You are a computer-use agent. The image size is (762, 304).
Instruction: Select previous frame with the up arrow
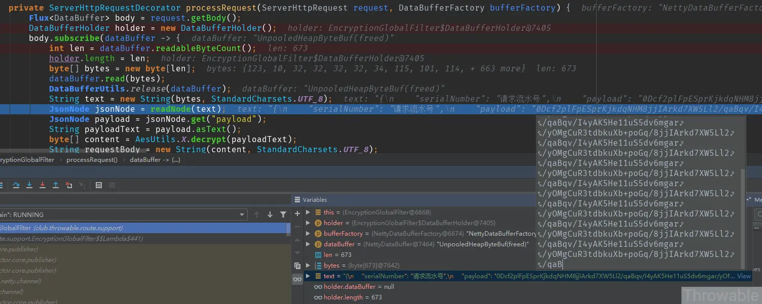point(257,214)
